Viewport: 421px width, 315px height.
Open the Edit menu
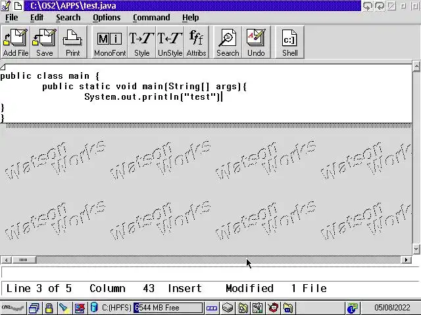coord(37,18)
